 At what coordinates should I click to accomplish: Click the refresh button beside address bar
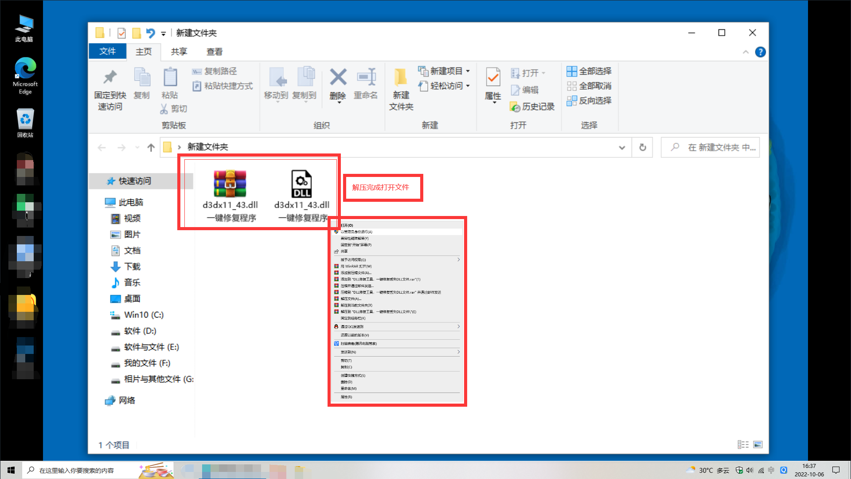642,147
